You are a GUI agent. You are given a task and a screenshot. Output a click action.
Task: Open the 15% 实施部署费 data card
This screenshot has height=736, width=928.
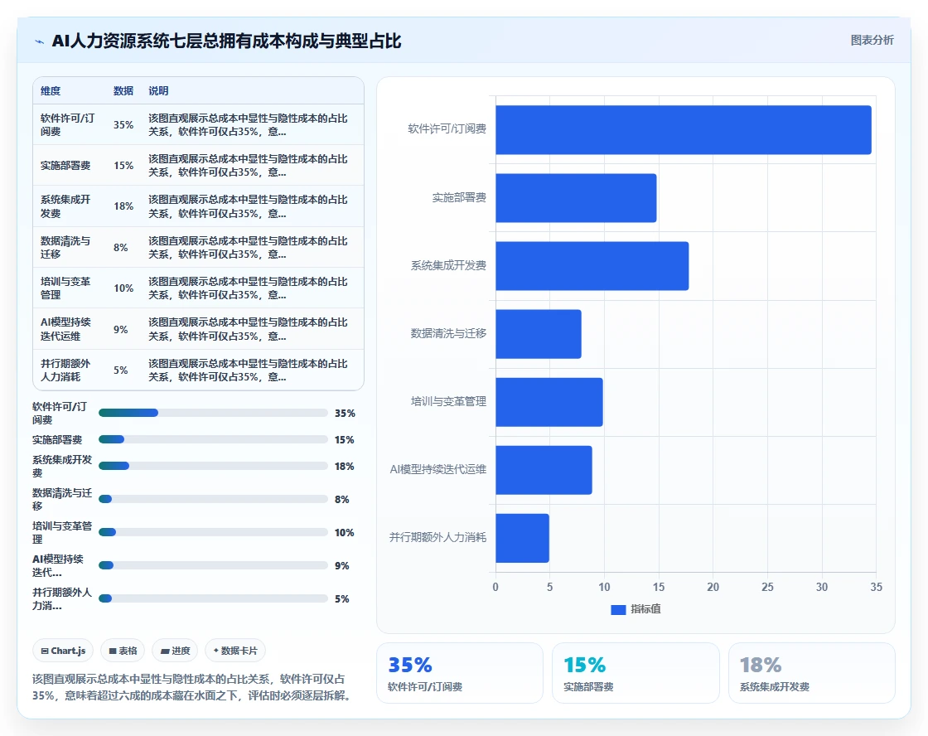(x=636, y=673)
